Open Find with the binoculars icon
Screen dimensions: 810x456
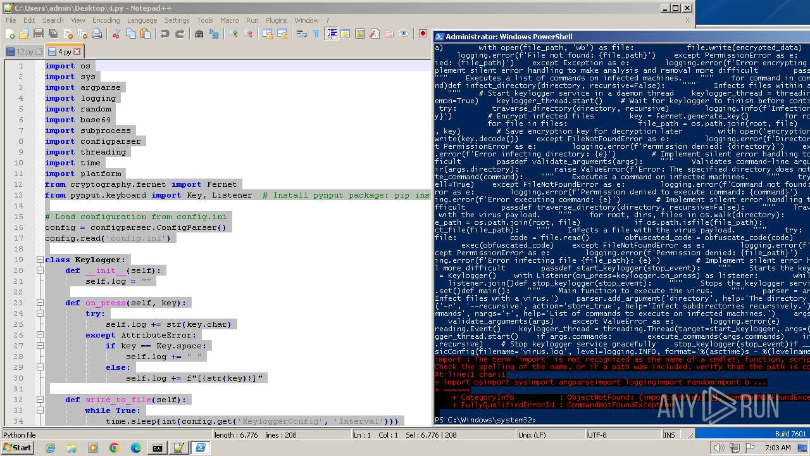point(199,34)
